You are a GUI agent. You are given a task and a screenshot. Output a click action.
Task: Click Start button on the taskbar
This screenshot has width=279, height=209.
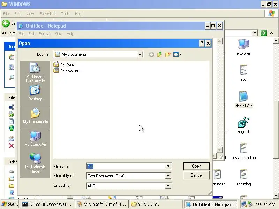[x=10, y=204]
